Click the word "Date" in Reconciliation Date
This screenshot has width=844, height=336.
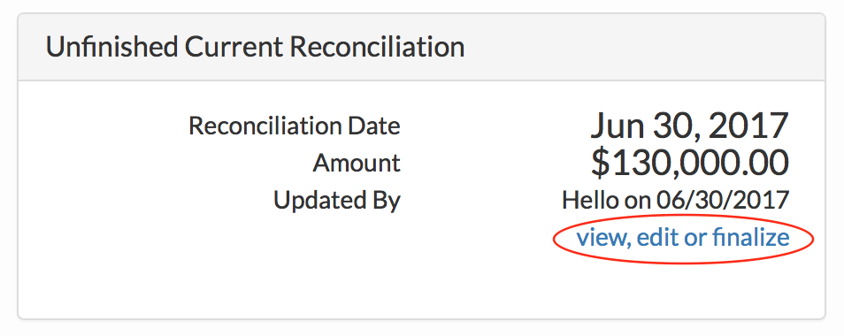coord(374,126)
